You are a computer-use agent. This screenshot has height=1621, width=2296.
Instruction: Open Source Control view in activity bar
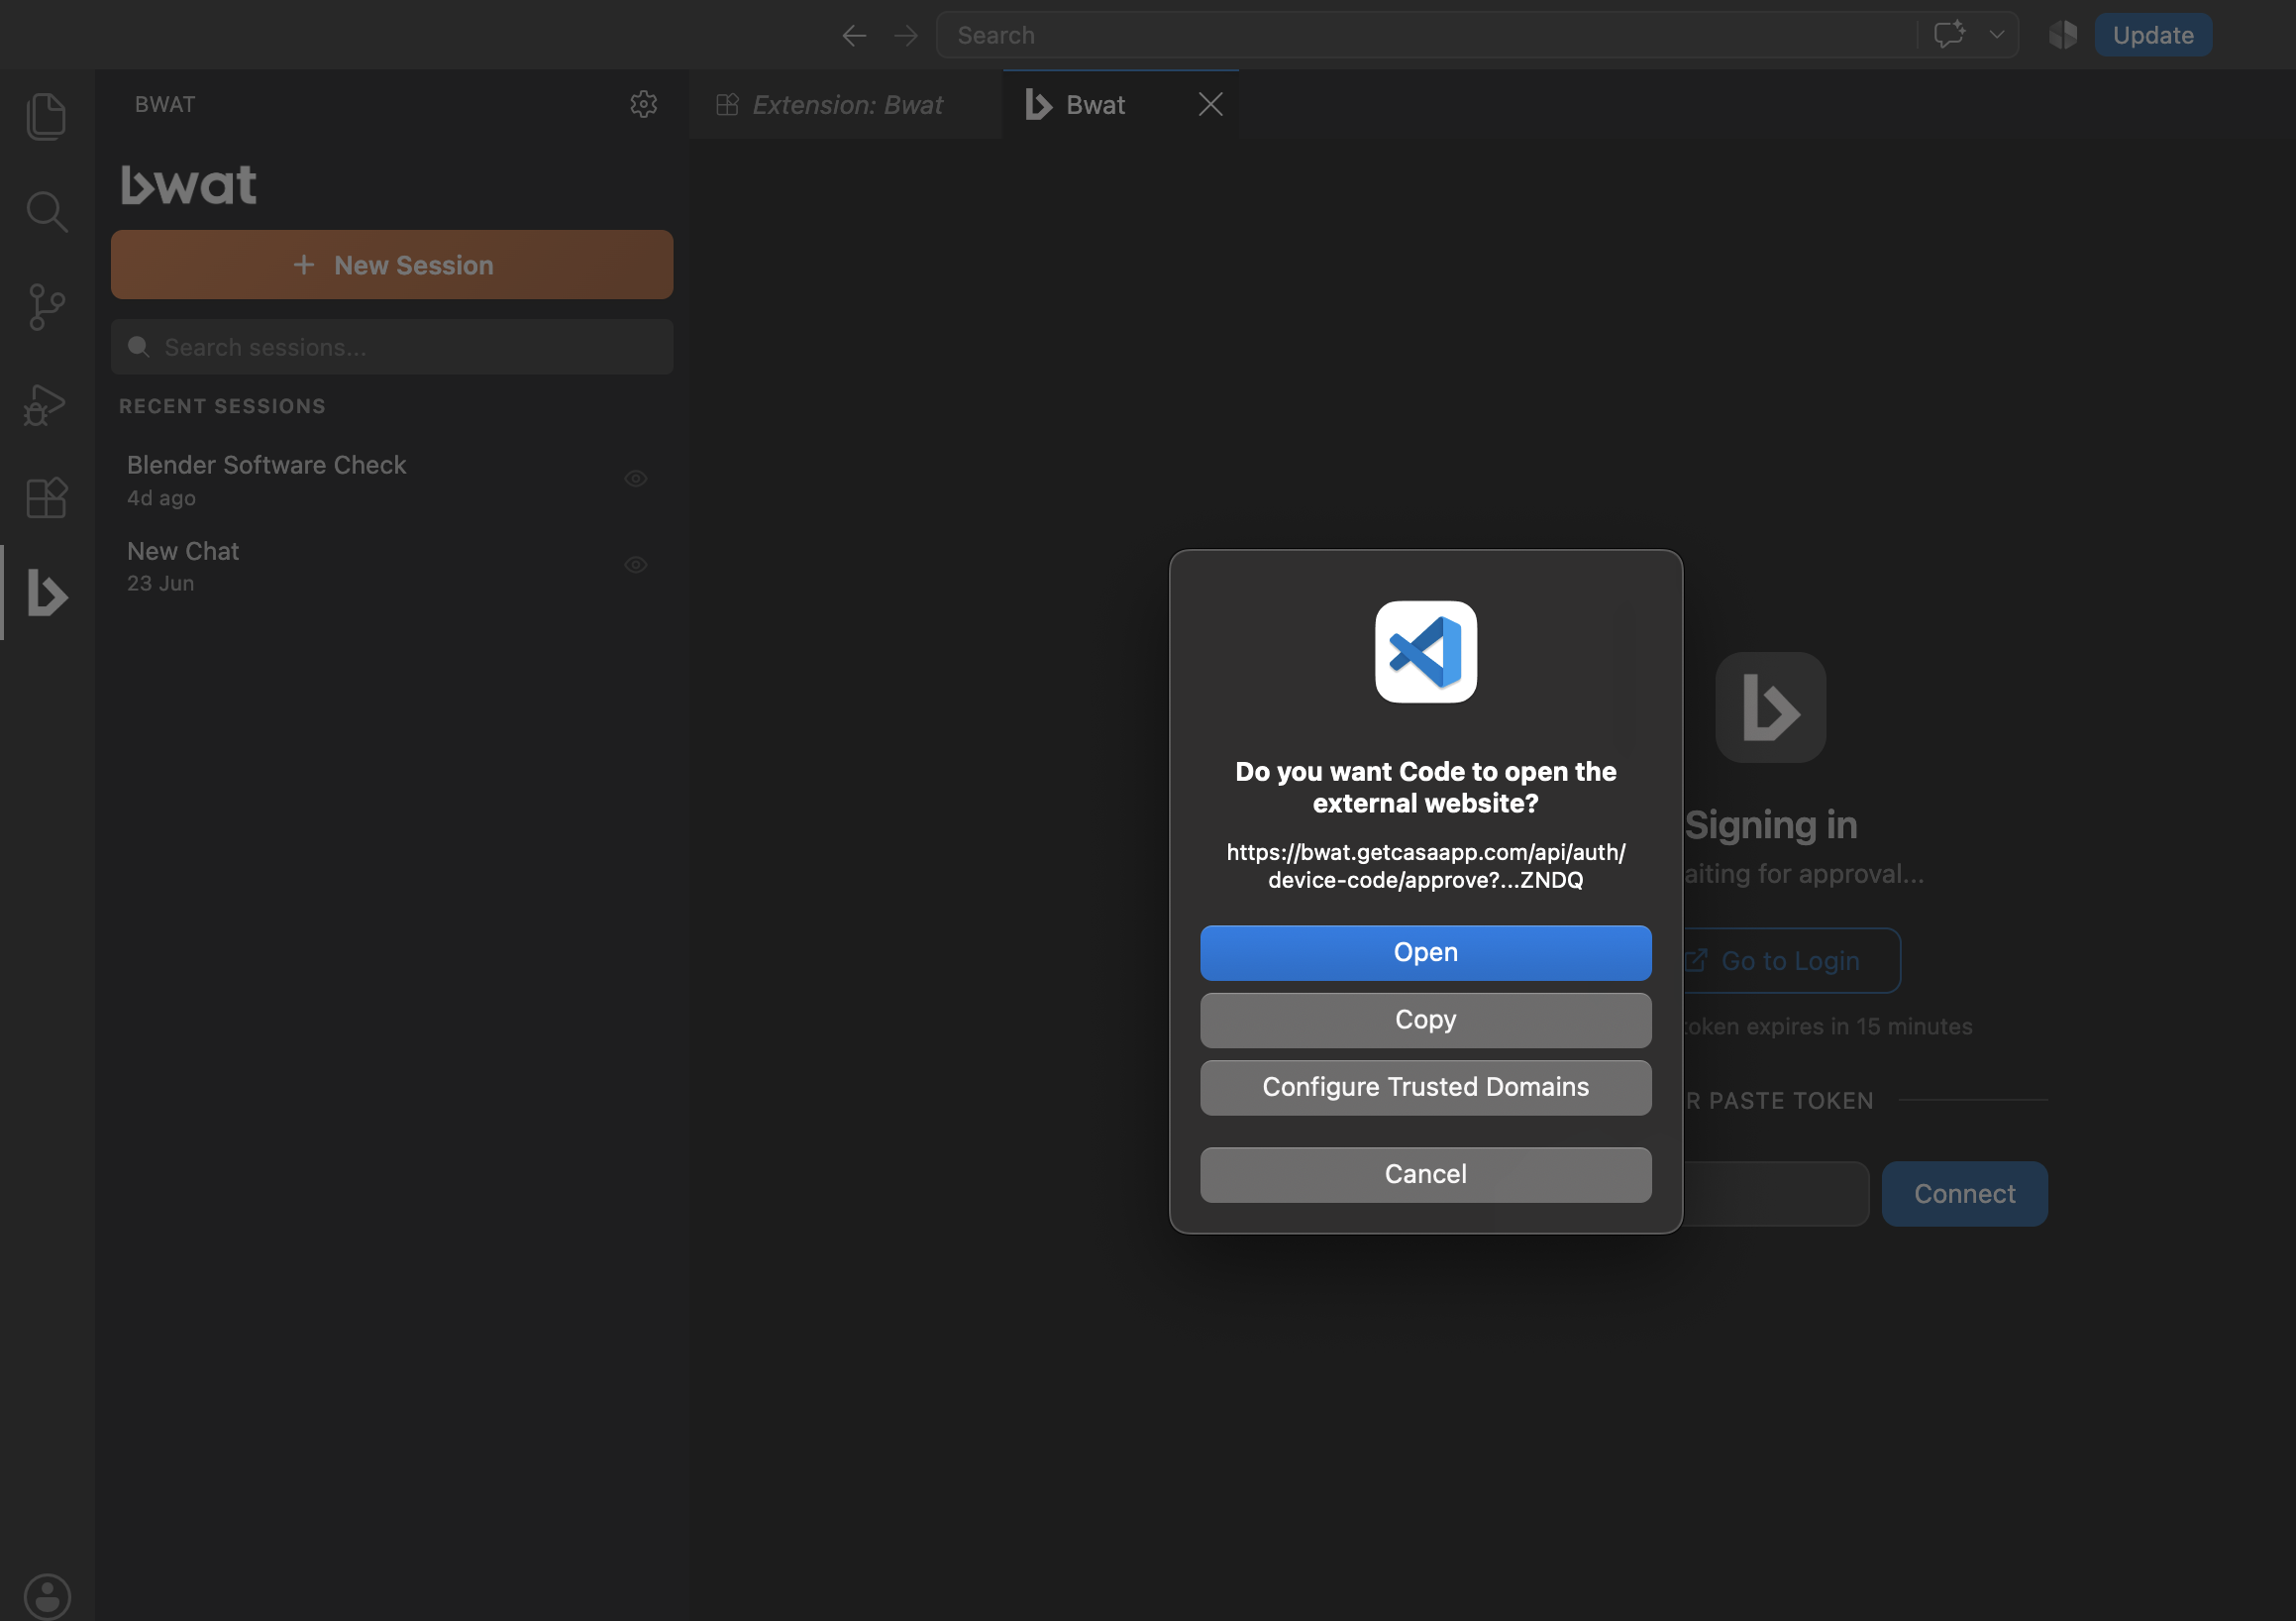pos(46,307)
